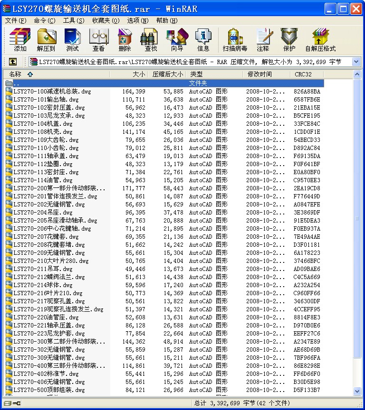The width and height of the screenshot is (365, 410).
Task: Click the 解压到 (Extract To) icon
Action: (x=46, y=40)
